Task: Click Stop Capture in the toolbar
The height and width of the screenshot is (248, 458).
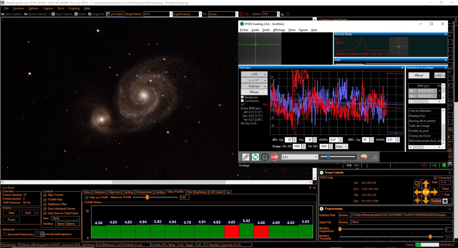Action: (x=62, y=14)
